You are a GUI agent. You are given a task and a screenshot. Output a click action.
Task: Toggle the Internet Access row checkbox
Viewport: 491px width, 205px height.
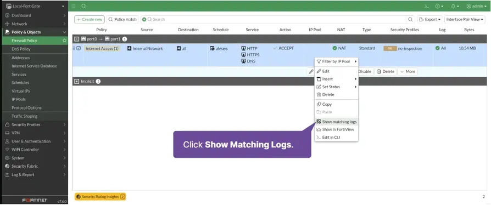click(x=79, y=48)
